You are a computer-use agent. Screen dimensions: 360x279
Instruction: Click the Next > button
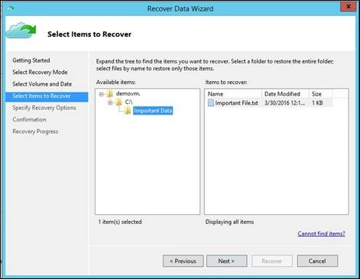pos(226,261)
